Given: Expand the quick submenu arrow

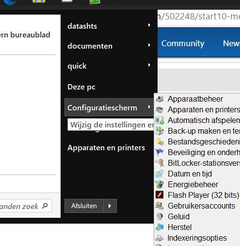Looking at the screenshot, I should coord(149,65).
